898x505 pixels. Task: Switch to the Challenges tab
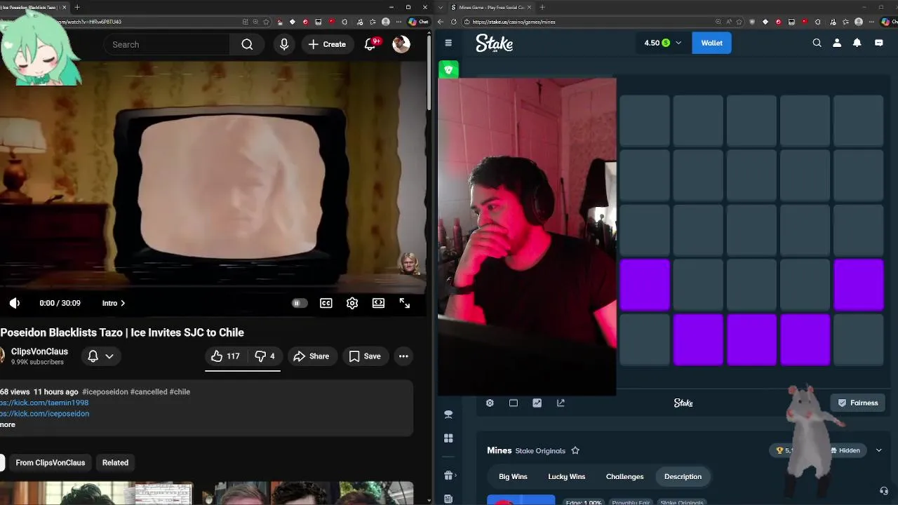[624, 476]
